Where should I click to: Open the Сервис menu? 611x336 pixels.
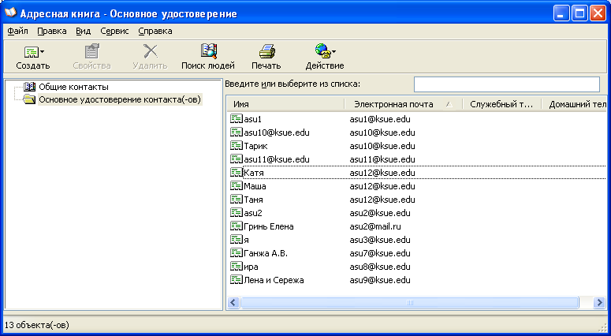pos(114,32)
